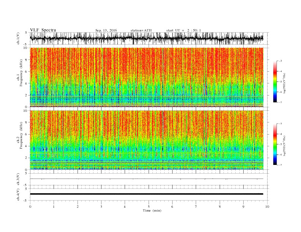
Task: Click the "station=ATH" header label
Action: click(141, 30)
